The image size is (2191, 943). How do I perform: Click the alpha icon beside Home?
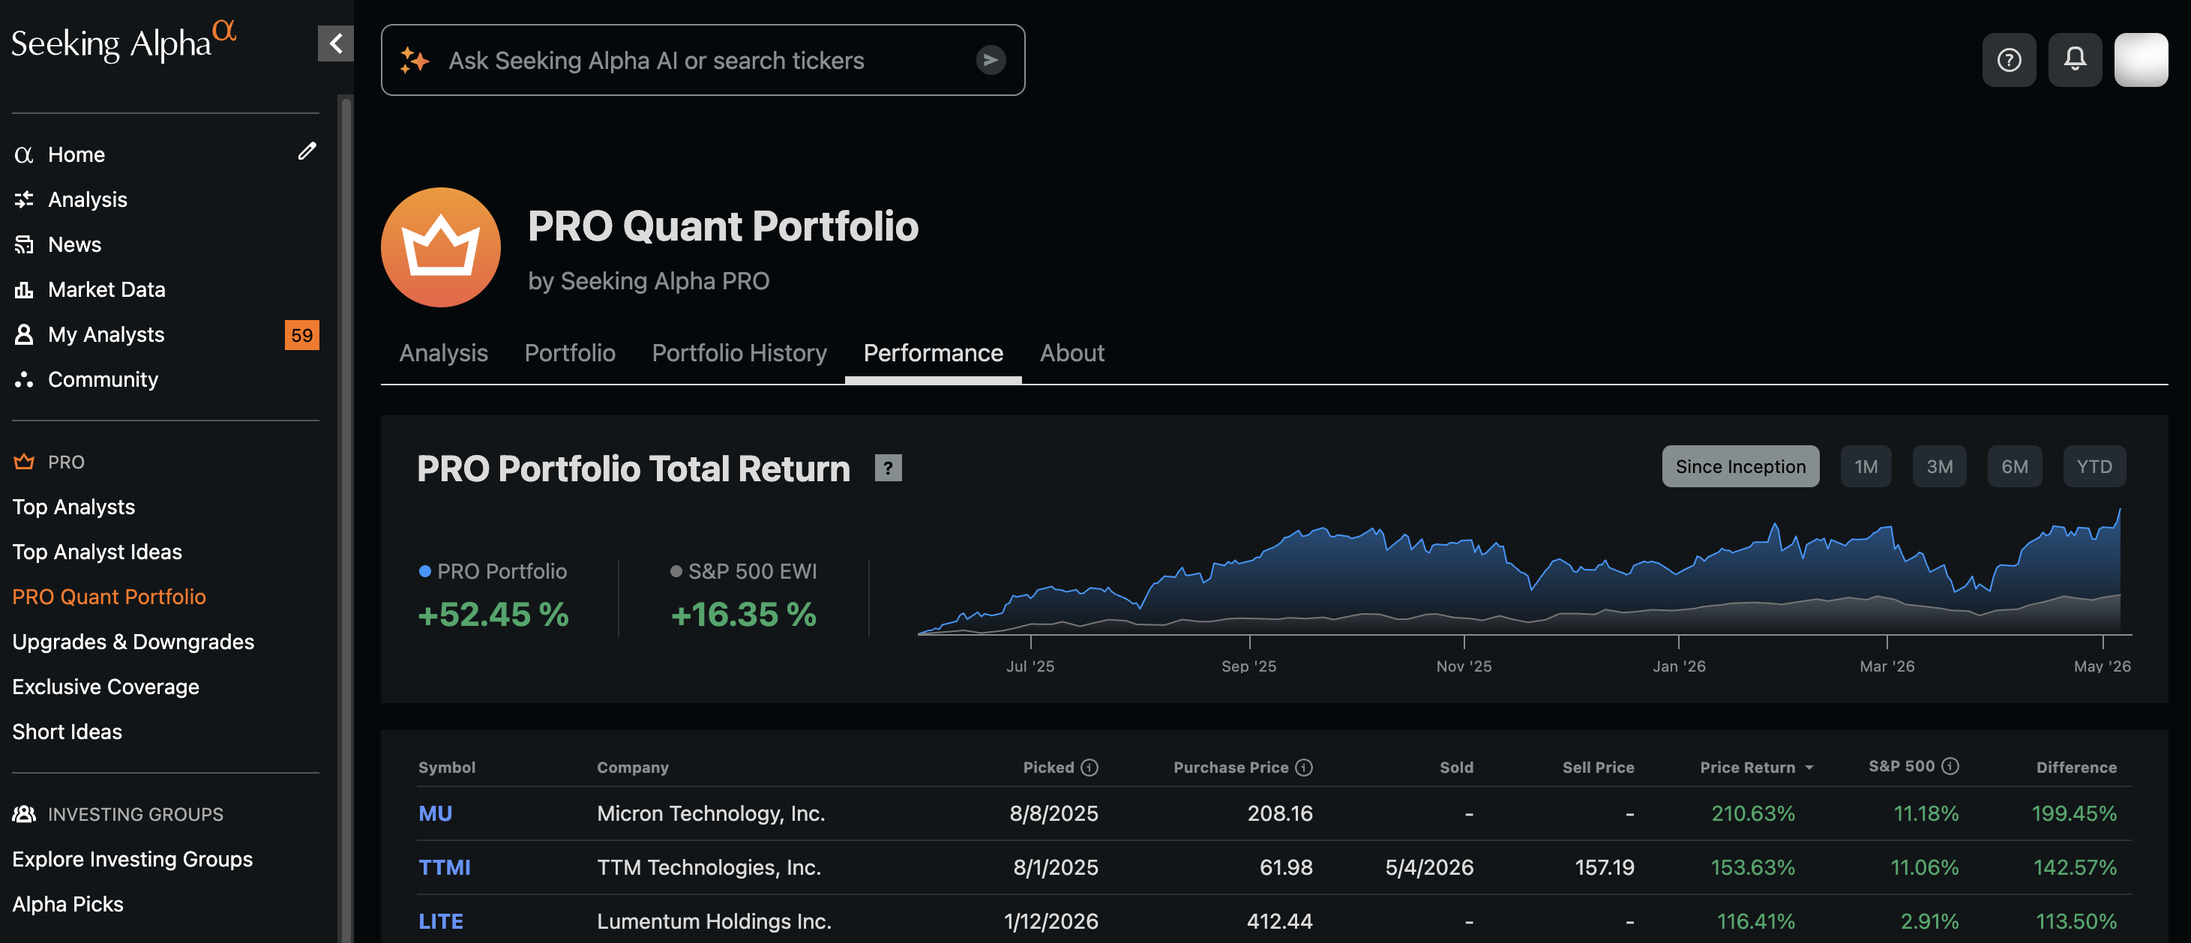(x=24, y=154)
